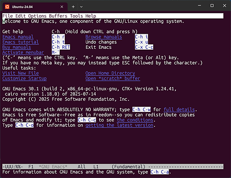This screenshot has width=231, height=178.
Task: Click the L1 line indicator in mode line
Action: pos(96,167)
